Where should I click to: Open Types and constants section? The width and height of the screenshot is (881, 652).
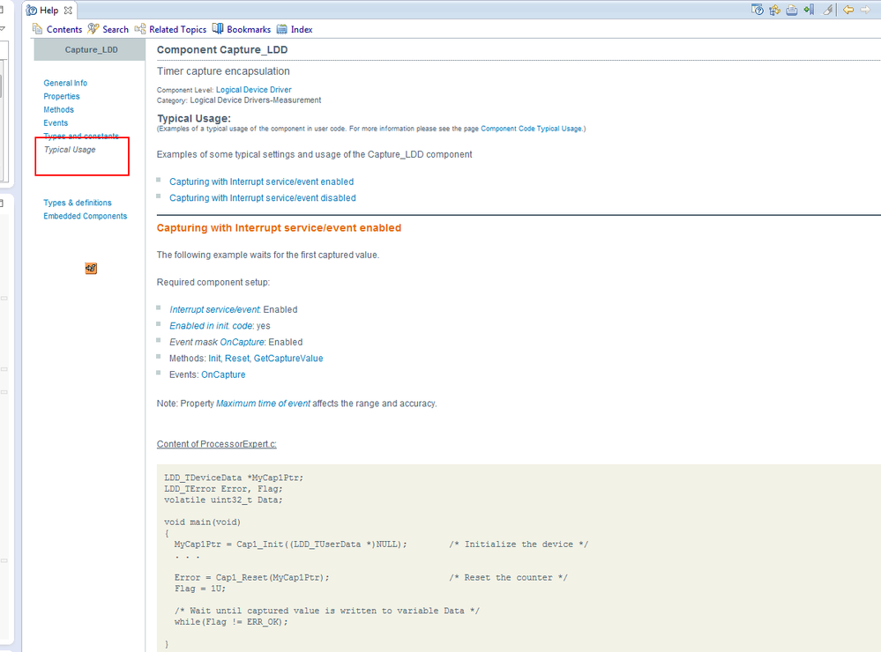[81, 136]
